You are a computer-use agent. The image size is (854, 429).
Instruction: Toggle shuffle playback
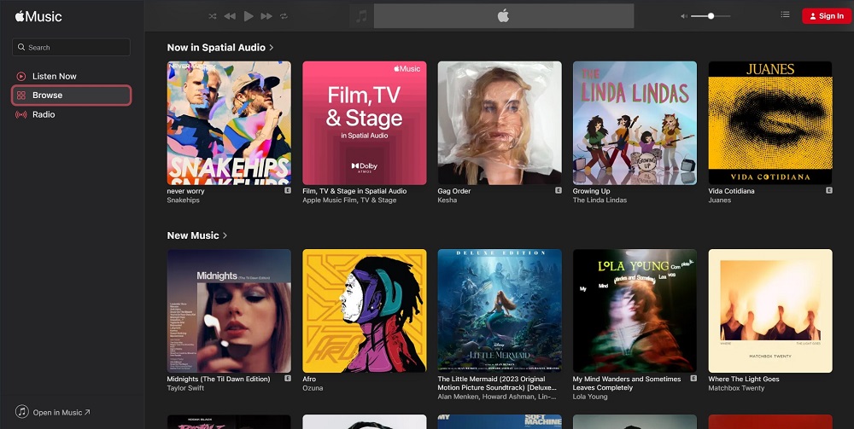[213, 16]
